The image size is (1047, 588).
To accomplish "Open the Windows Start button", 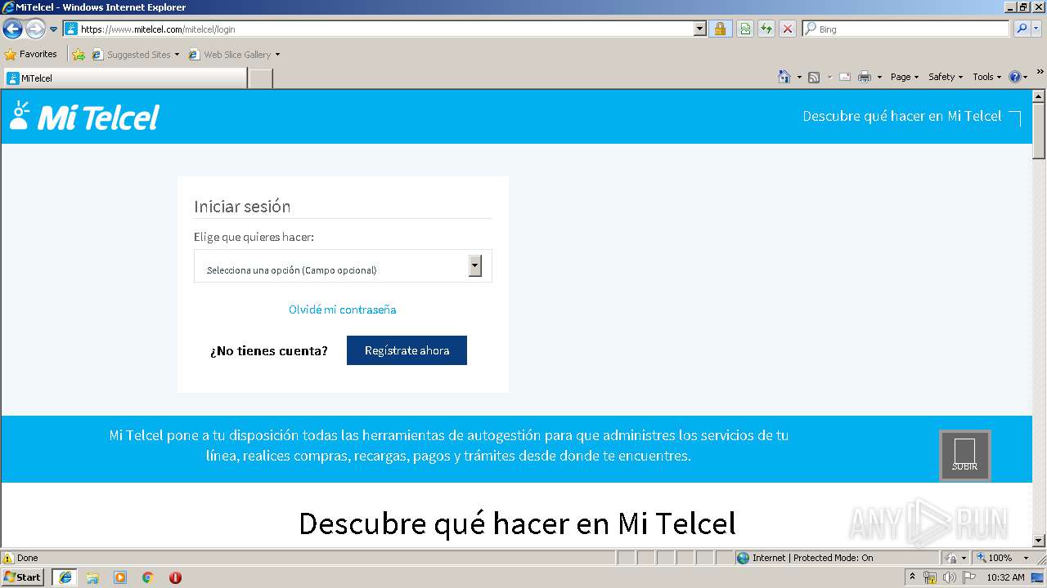I will point(23,577).
